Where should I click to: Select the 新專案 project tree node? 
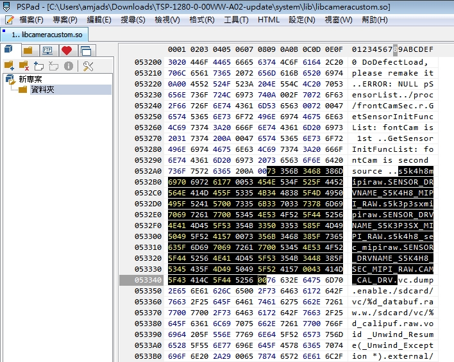point(30,79)
